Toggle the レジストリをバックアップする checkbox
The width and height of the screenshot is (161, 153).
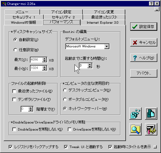[10, 147]
